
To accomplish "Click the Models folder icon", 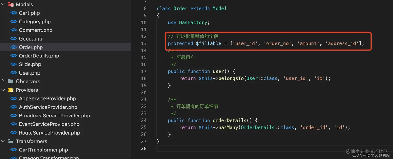I will 11,4.
